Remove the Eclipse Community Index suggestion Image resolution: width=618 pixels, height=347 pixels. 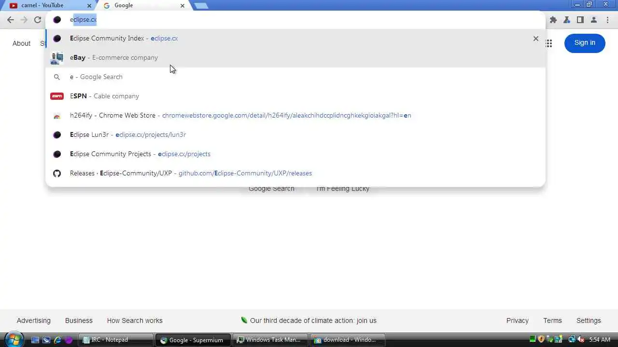pos(535,39)
